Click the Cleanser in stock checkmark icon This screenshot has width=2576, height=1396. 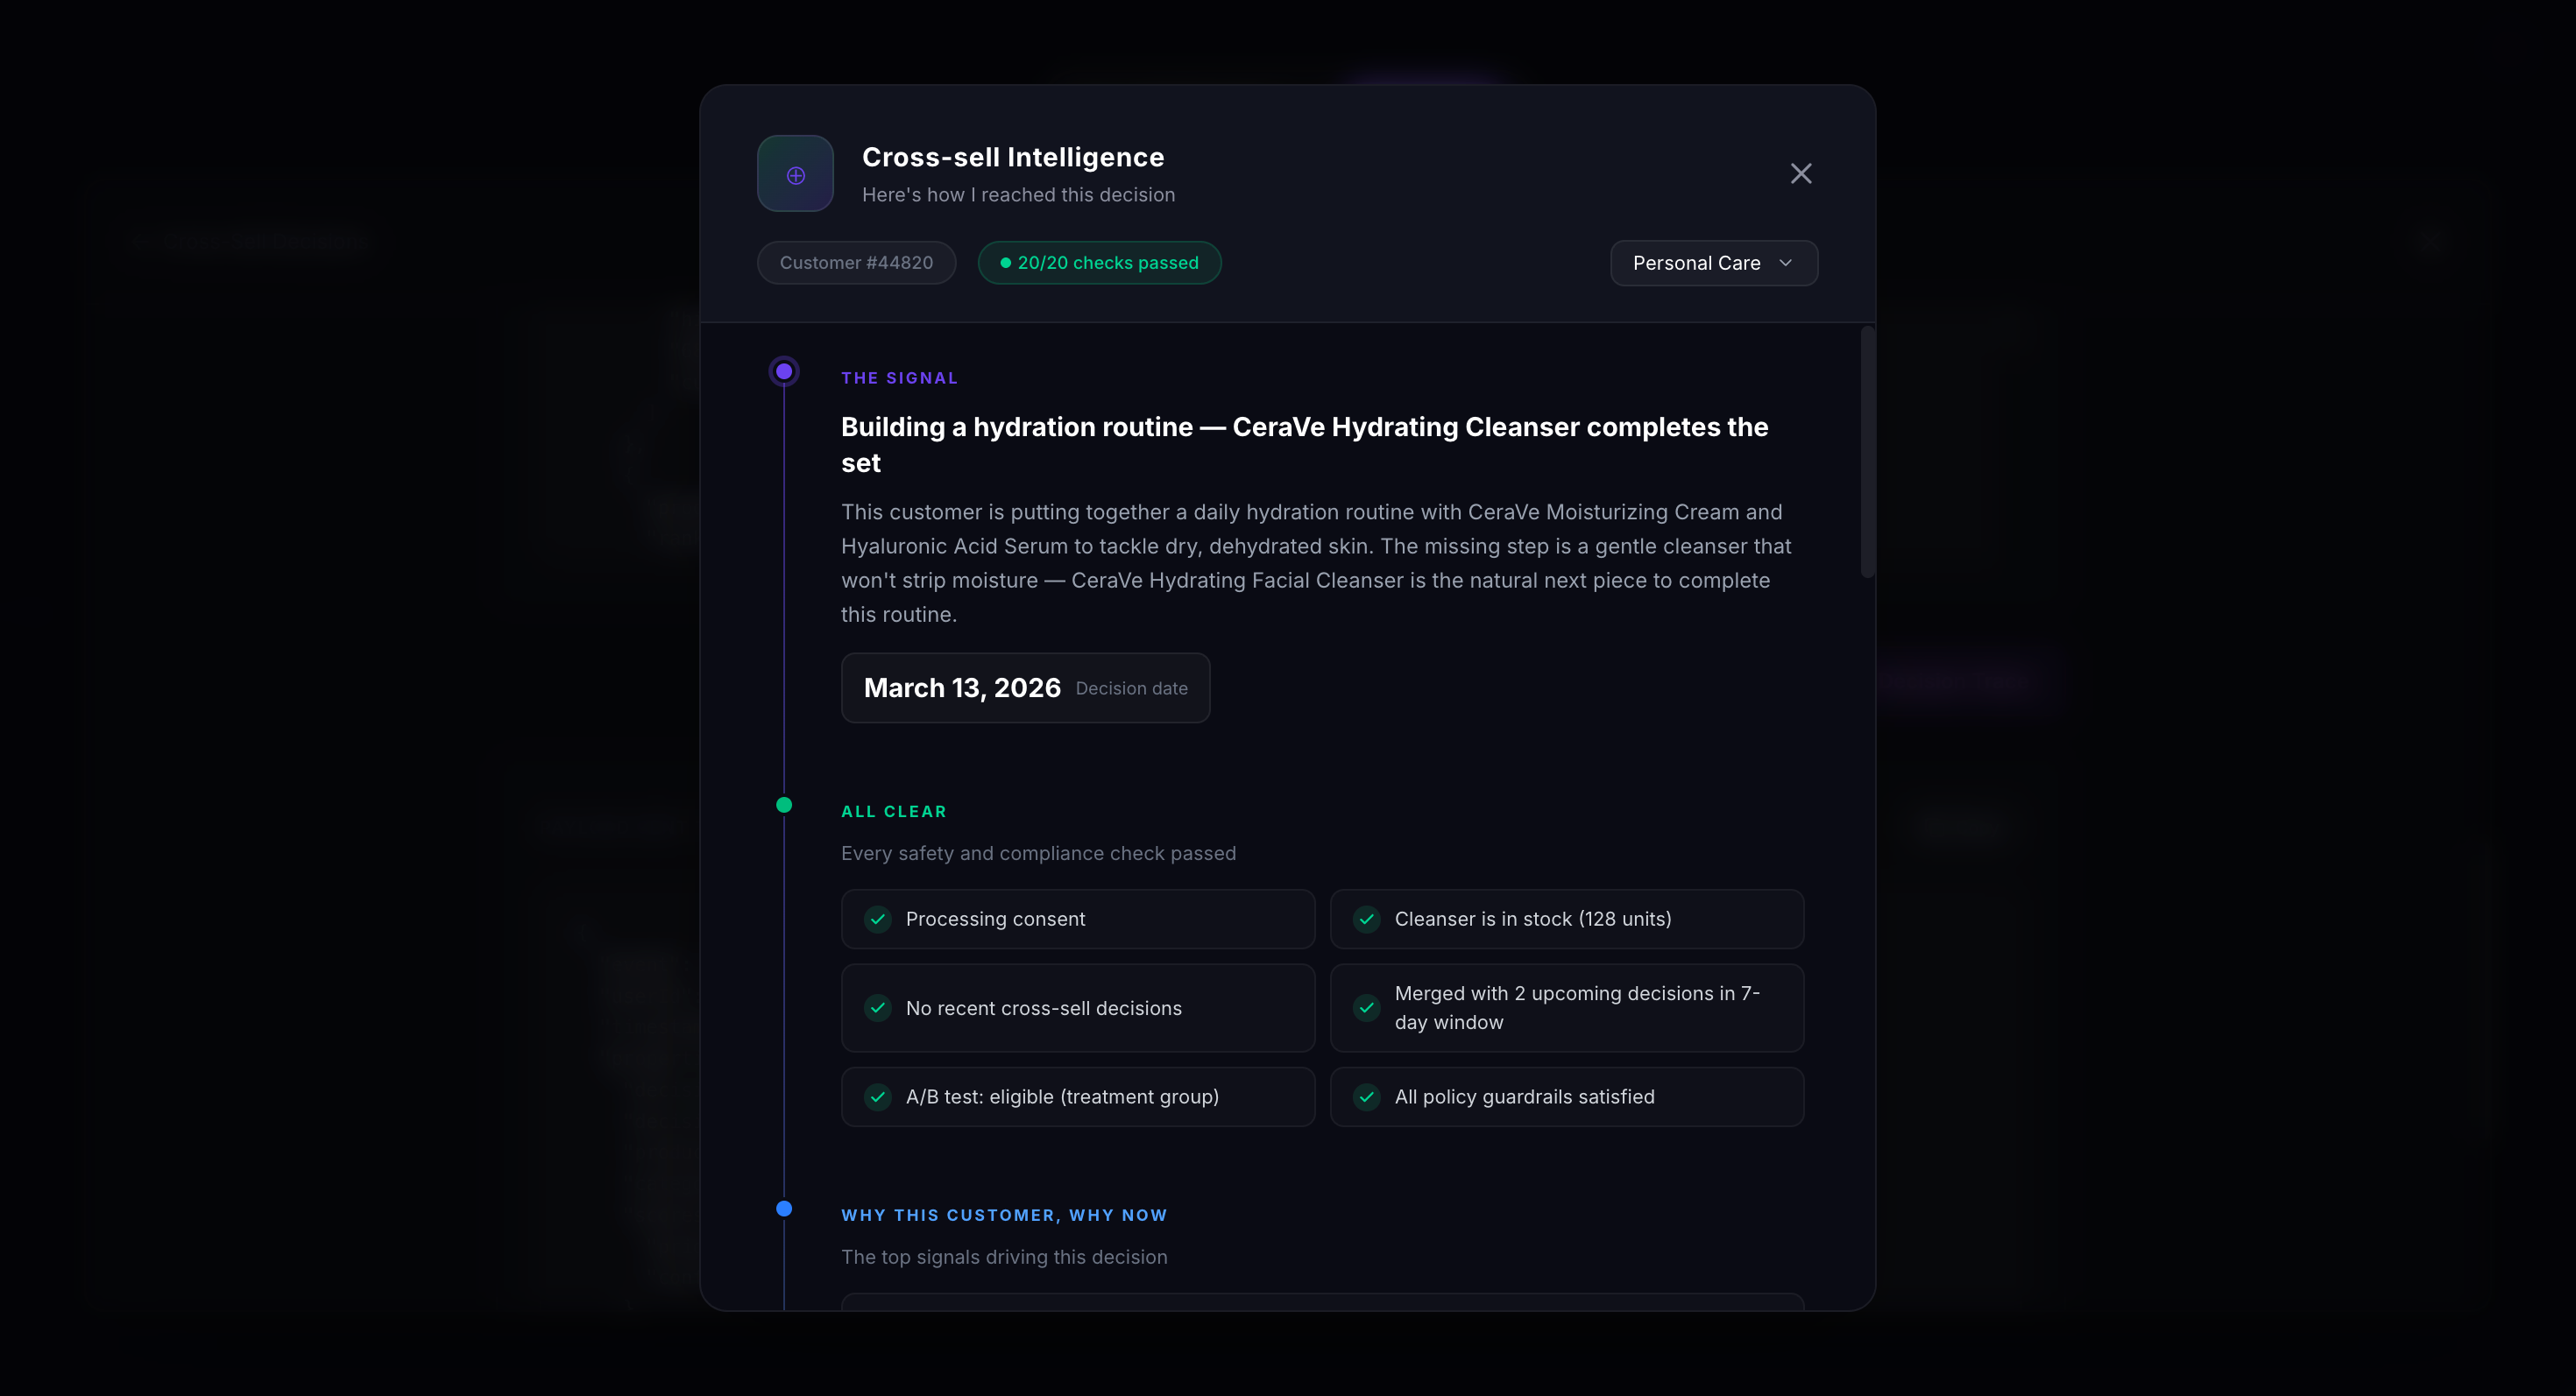[1366, 920]
